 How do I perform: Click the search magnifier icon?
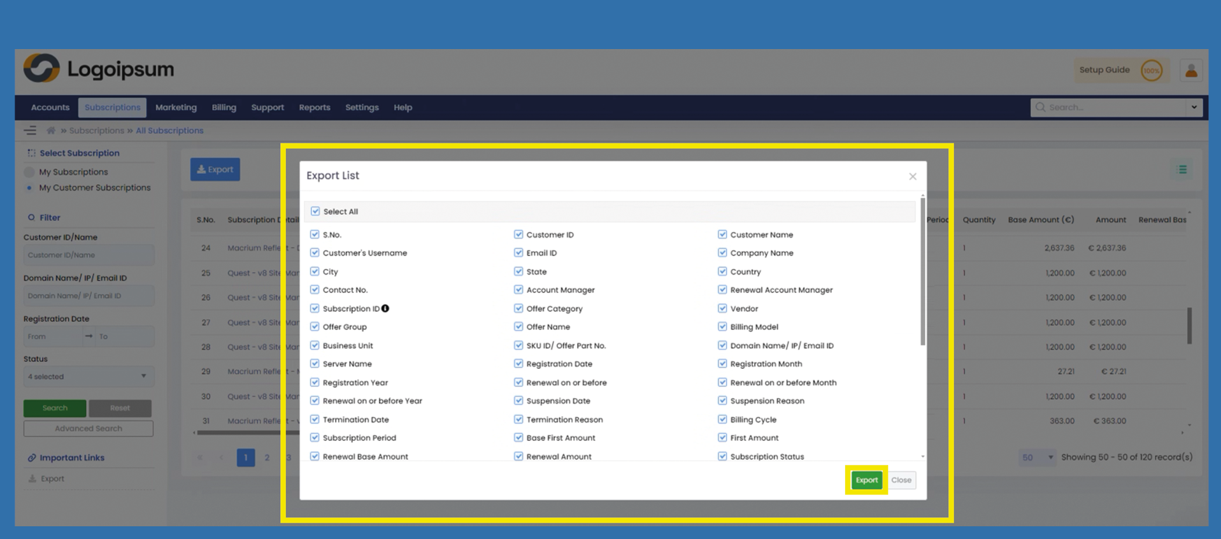1040,107
